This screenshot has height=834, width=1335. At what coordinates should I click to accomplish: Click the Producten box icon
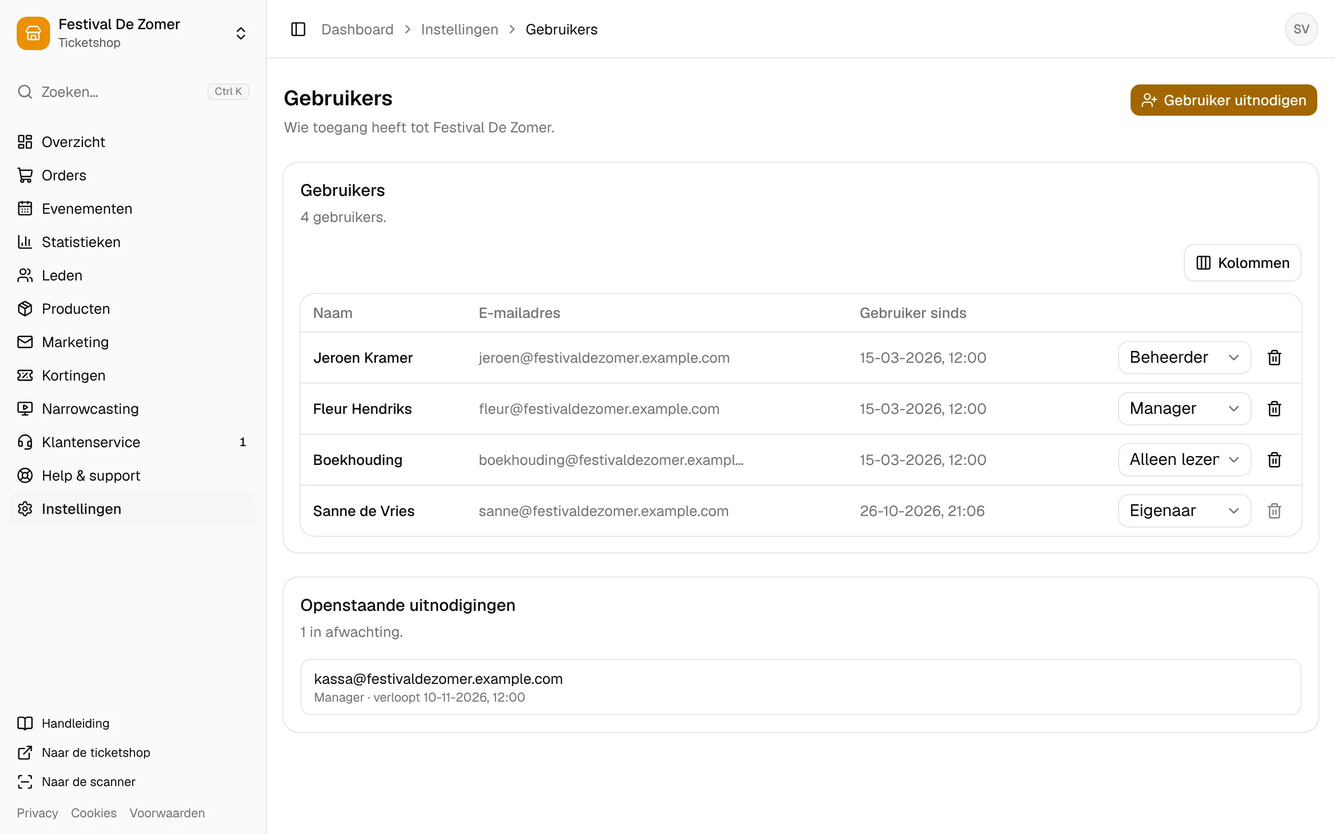point(25,309)
